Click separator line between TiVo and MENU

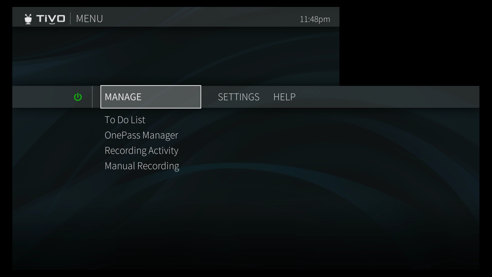point(70,19)
